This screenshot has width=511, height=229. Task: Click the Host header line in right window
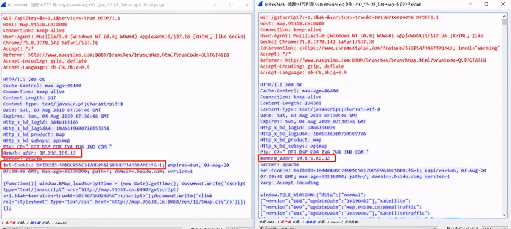click(293, 23)
